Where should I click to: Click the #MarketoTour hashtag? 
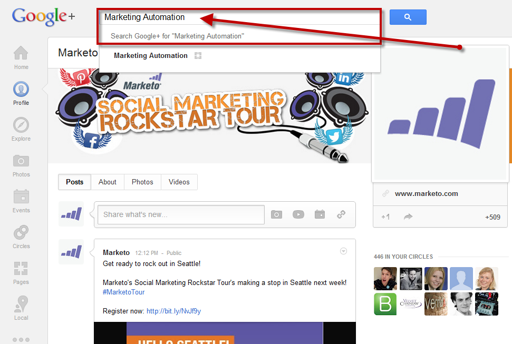pos(123,292)
